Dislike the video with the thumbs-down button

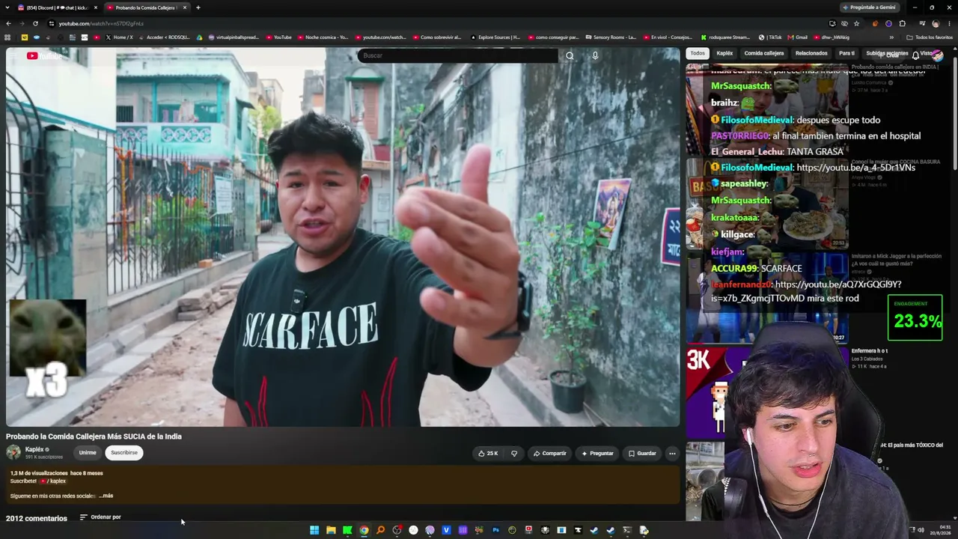(513, 453)
